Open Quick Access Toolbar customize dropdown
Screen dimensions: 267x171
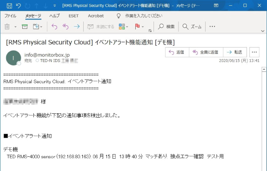pyautogui.click(x=55, y=6)
